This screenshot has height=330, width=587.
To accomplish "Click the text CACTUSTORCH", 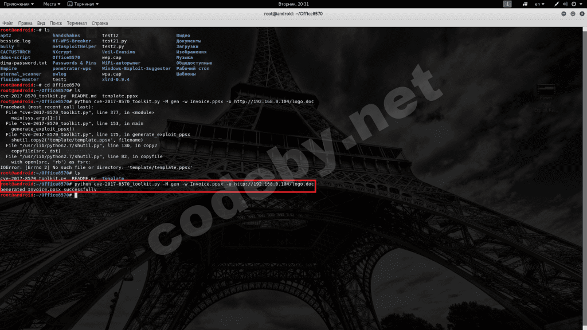I will [15, 52].
